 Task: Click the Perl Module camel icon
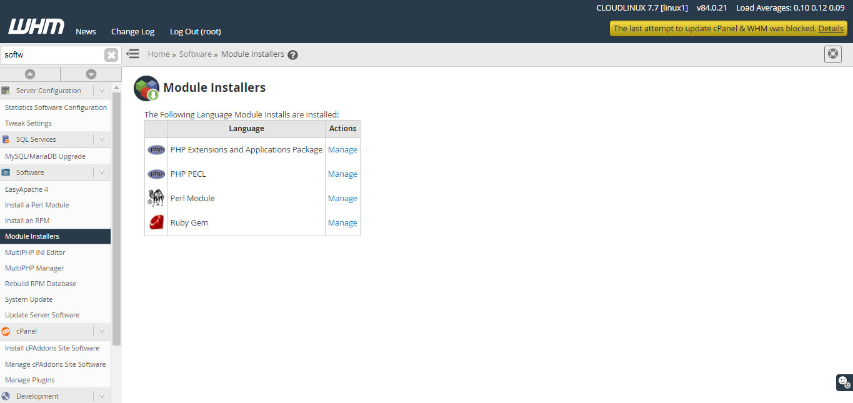click(156, 198)
